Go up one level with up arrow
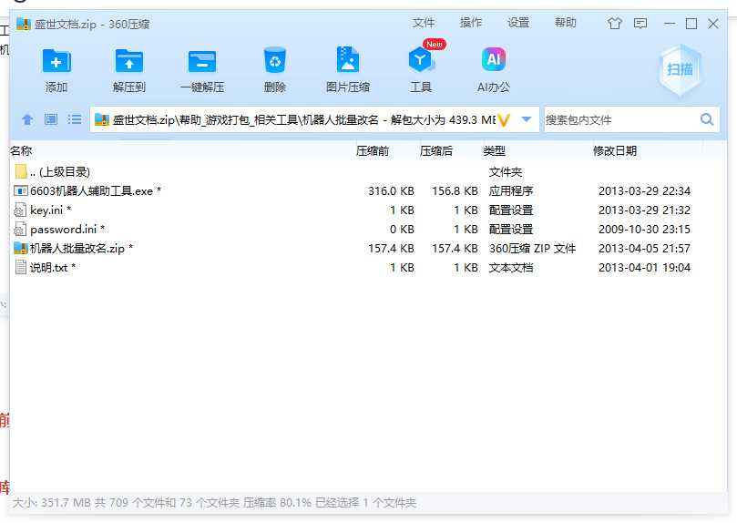Screen dimensions: 737x523 point(27,119)
